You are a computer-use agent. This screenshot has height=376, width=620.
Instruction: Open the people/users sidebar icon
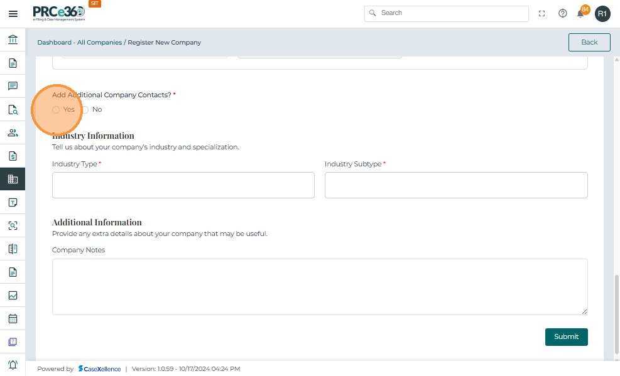tap(13, 132)
